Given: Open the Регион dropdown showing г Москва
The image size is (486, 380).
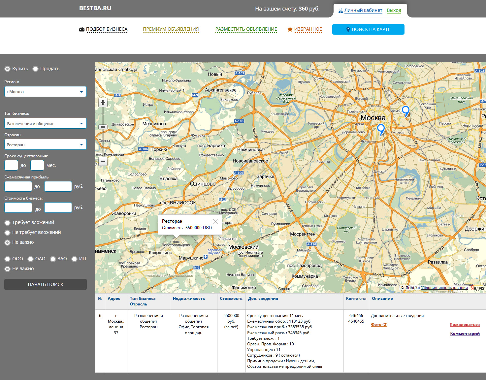Looking at the screenshot, I should tap(46, 92).
